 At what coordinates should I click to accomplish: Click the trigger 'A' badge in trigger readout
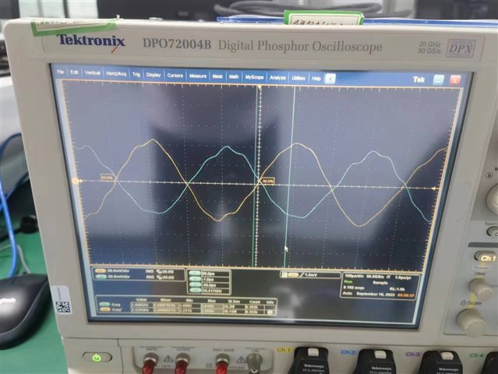(284, 275)
